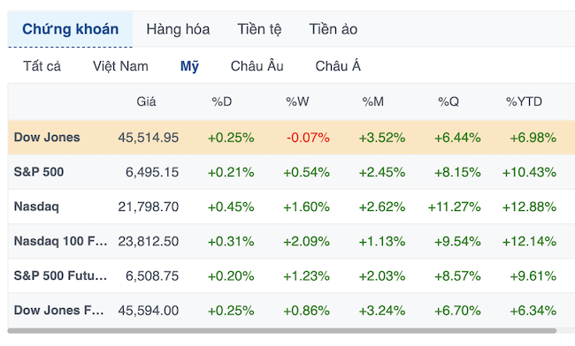This screenshot has height=346, width=575.
Task: Click the horizontal scrollbar below table
Action: tap(281, 331)
